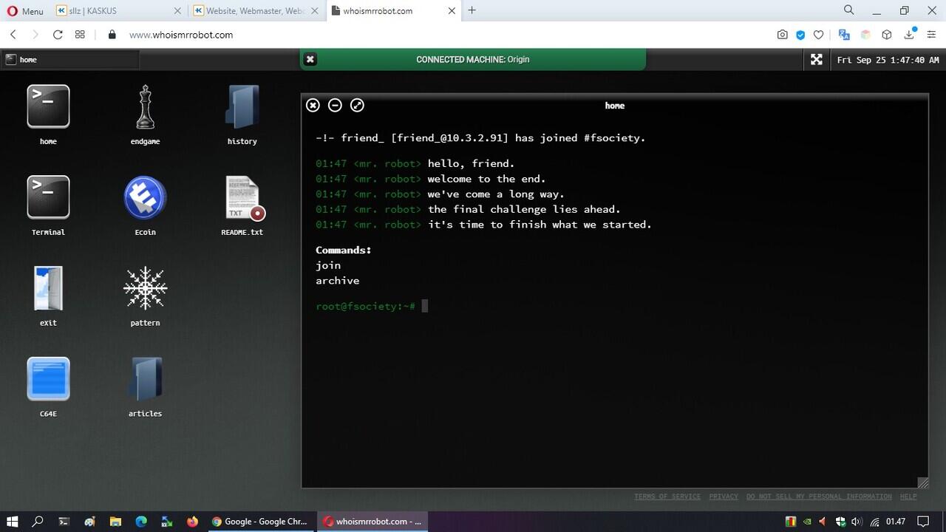Click the padlock site security icon

112,35
